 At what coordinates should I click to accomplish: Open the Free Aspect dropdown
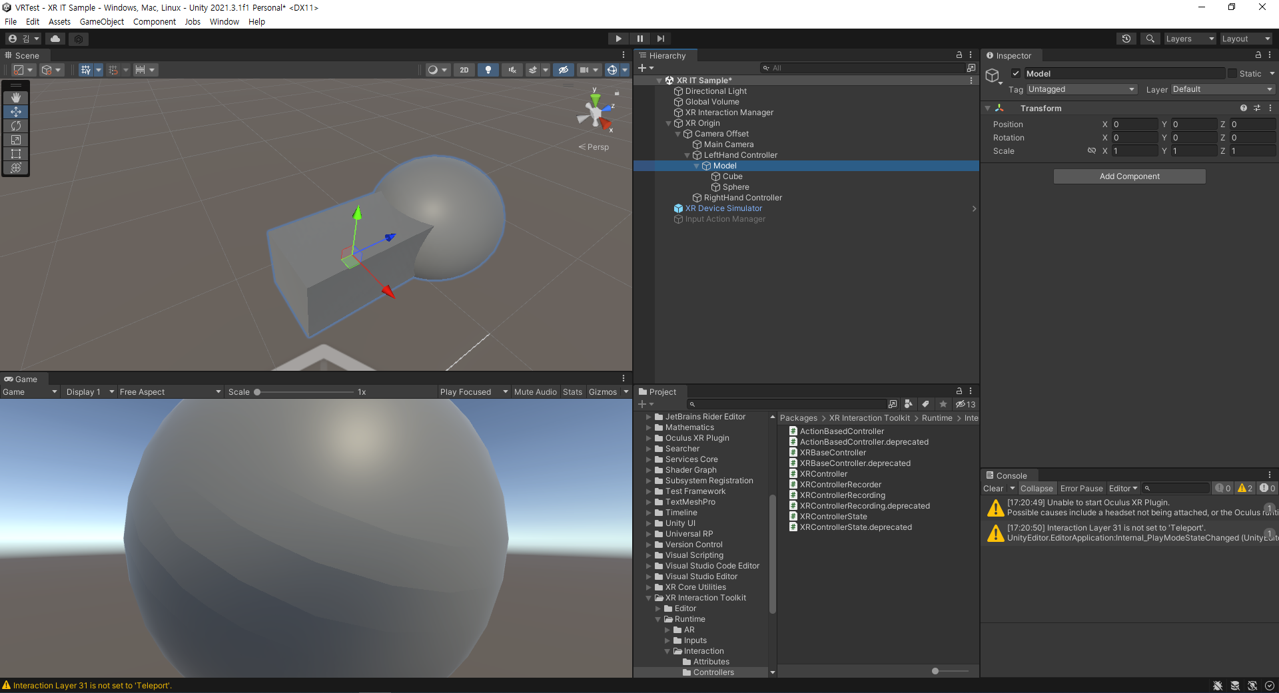point(170,392)
